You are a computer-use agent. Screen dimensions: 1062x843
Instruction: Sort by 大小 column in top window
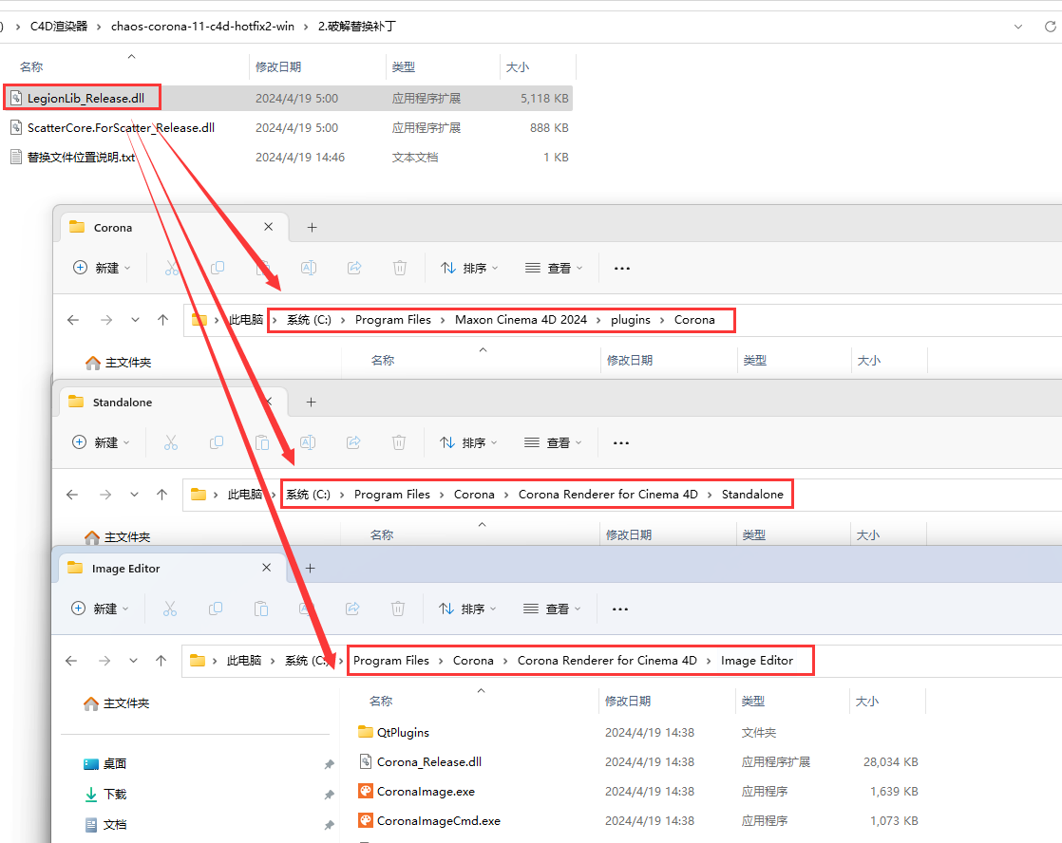point(518,67)
